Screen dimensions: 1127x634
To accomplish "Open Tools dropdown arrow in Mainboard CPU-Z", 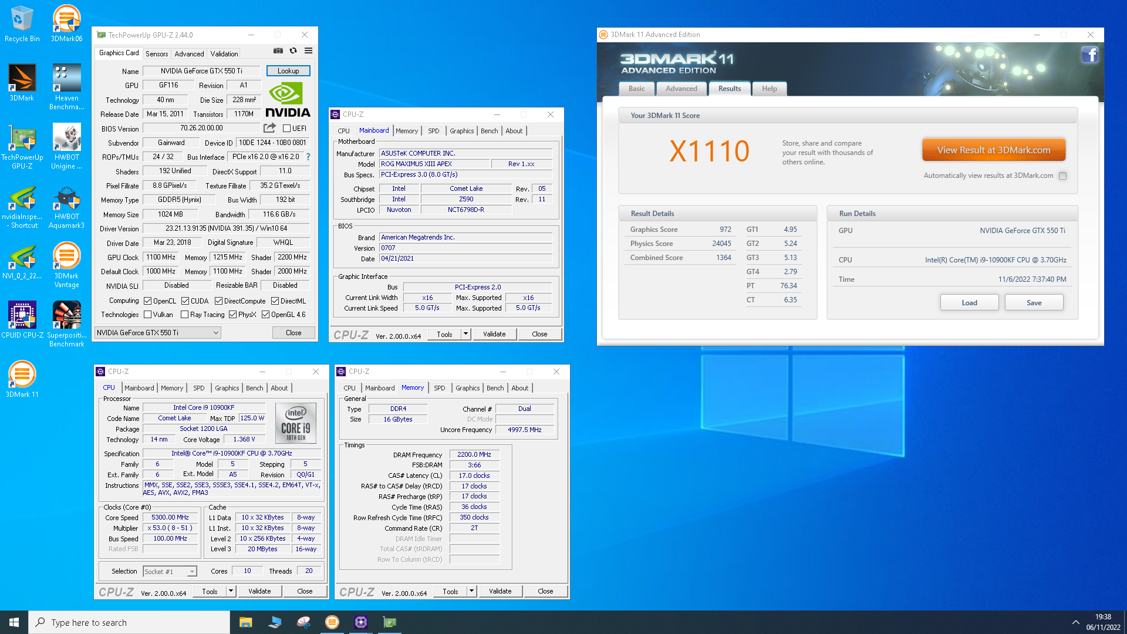I will tap(465, 334).
